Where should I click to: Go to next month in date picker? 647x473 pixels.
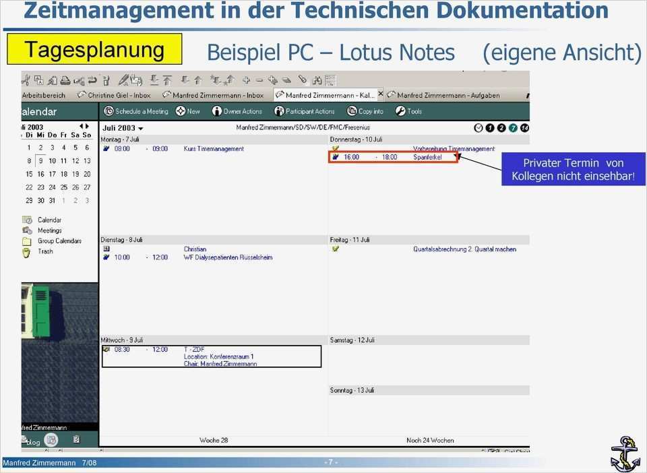(x=87, y=126)
